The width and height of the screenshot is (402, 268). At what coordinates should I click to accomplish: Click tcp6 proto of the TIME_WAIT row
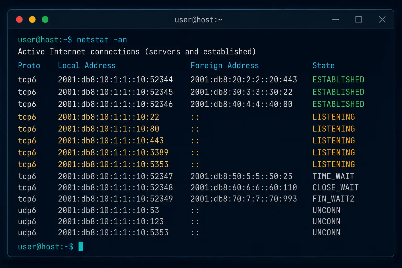point(27,176)
